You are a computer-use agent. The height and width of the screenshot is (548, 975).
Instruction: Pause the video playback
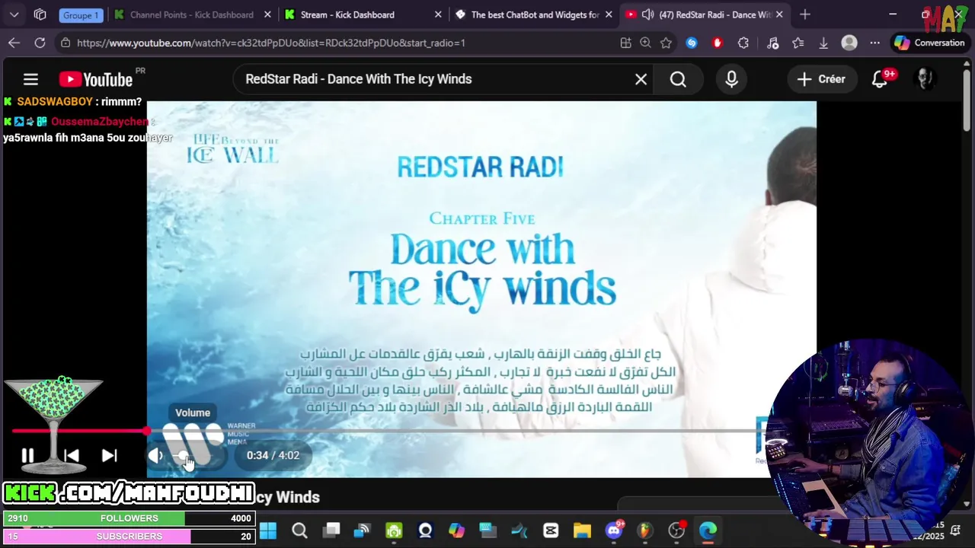[27, 455]
